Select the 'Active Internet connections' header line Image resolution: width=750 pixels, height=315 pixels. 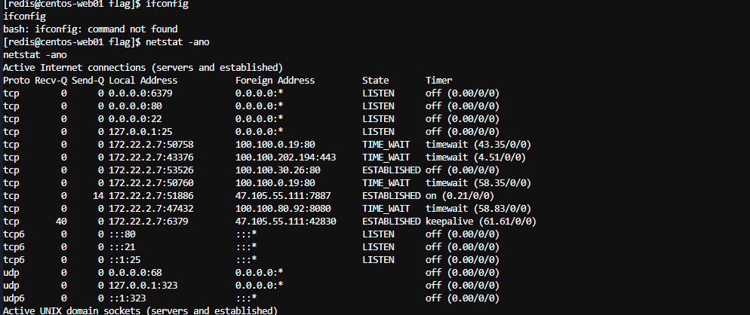coord(143,67)
